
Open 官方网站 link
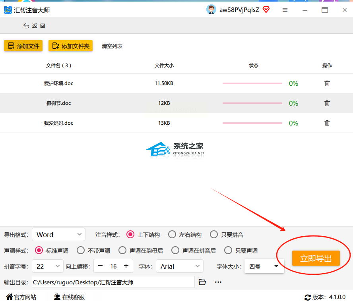coord(21,297)
